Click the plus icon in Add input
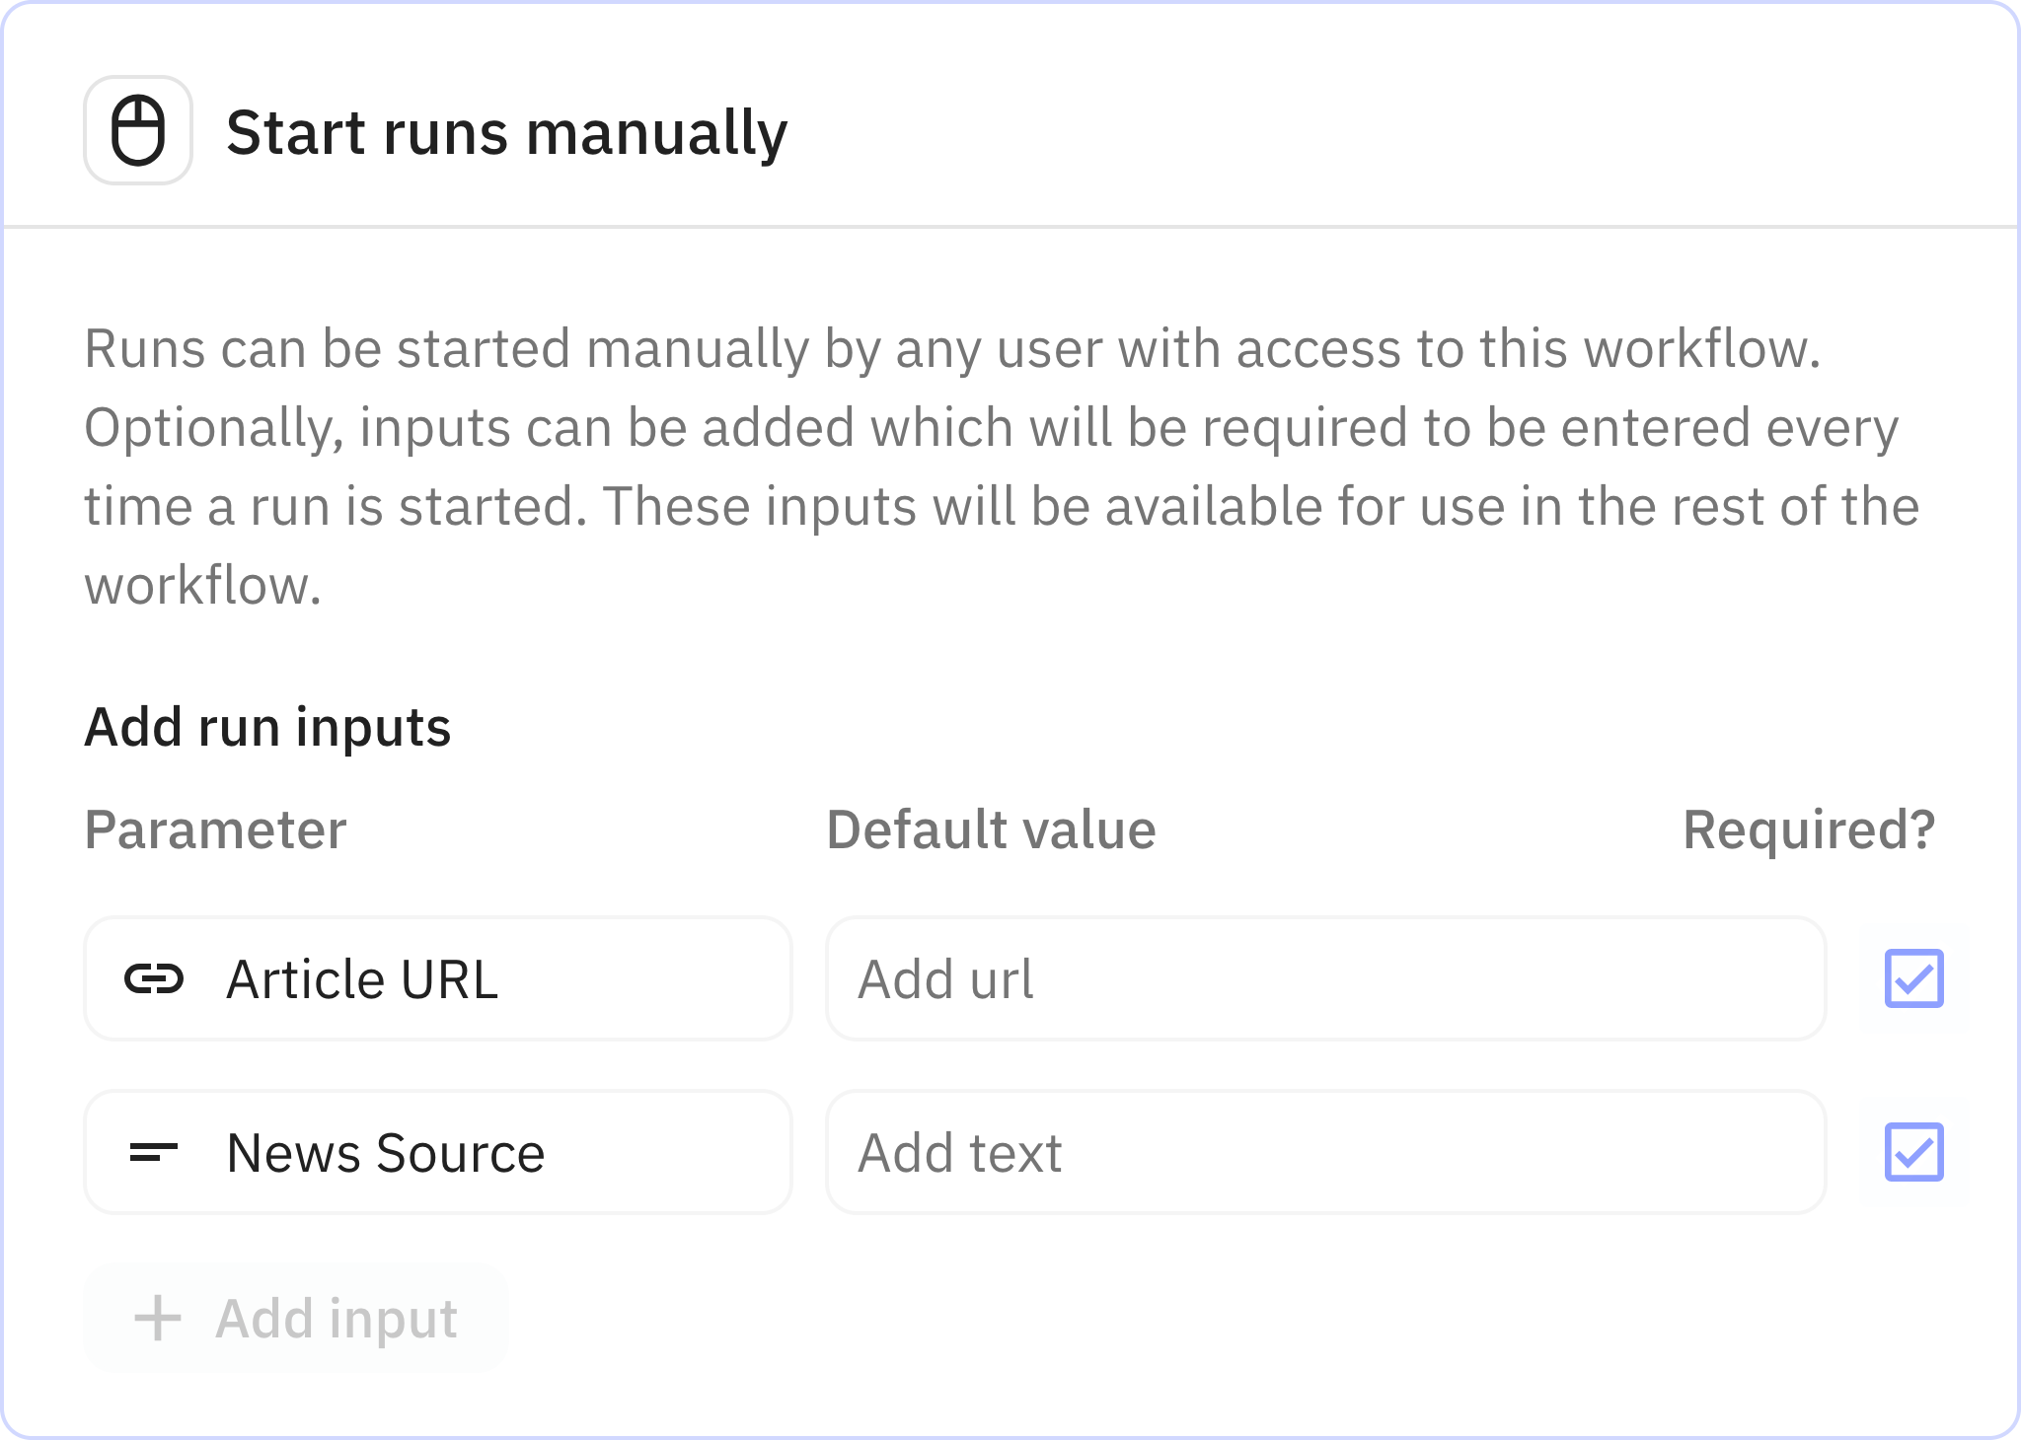 [158, 1319]
